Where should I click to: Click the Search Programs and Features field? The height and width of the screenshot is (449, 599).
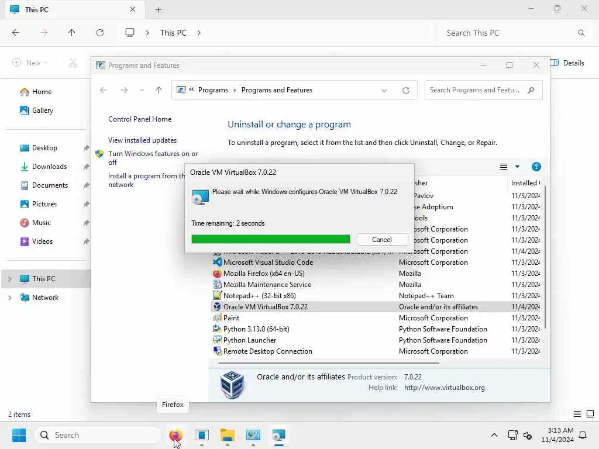point(483,90)
